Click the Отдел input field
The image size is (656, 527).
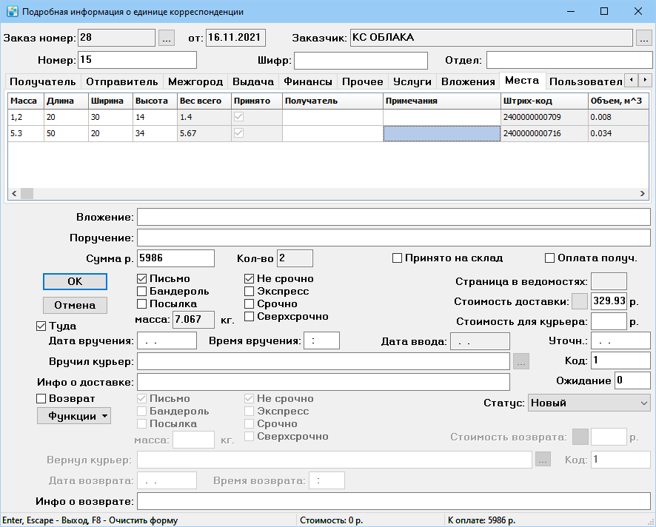point(569,60)
